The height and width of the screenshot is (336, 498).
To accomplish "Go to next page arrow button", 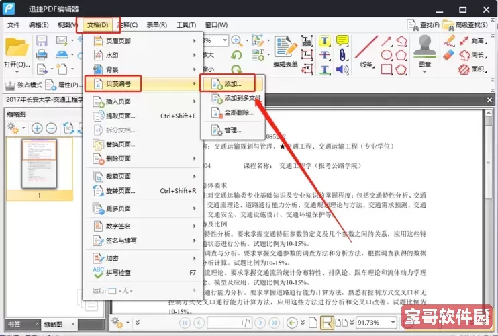I will (260, 323).
